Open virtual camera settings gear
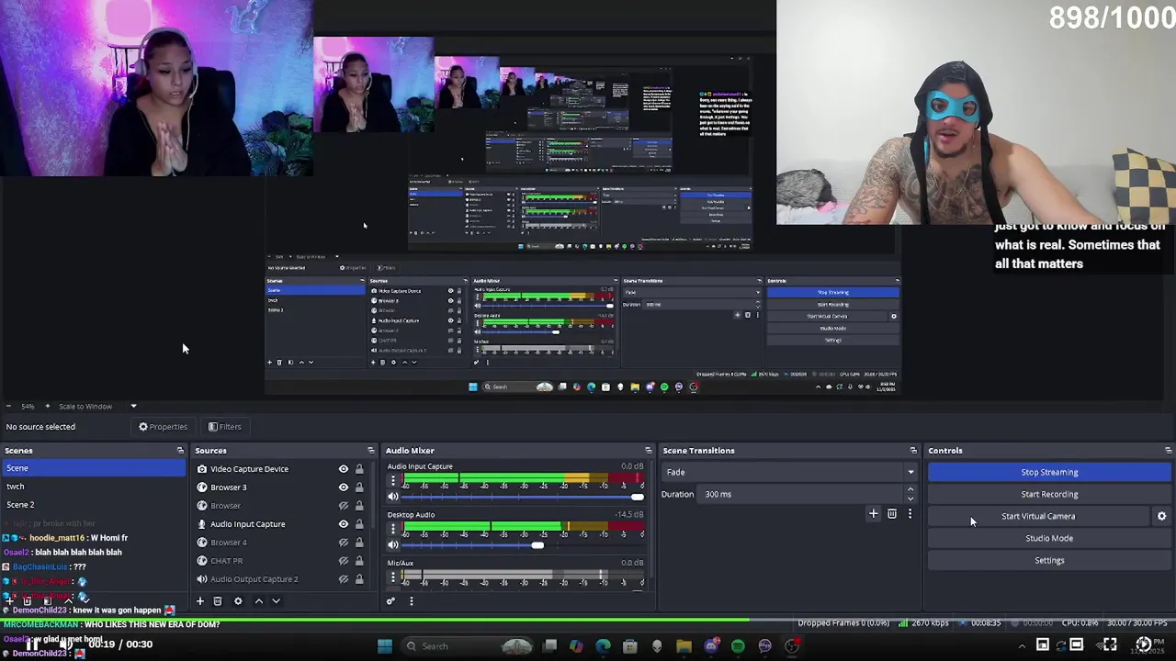 pyautogui.click(x=1161, y=516)
